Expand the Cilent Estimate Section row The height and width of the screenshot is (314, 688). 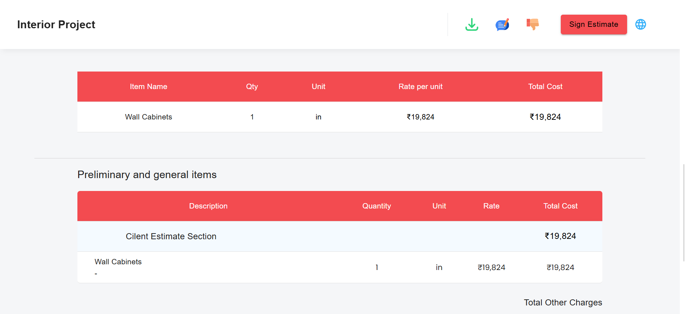pyautogui.click(x=171, y=236)
